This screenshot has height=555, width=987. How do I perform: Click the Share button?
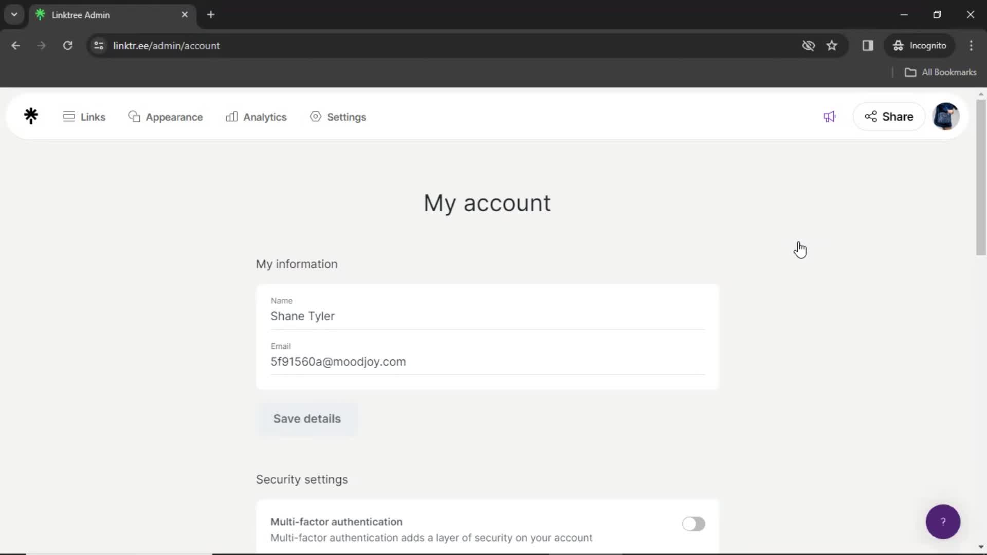[889, 117]
